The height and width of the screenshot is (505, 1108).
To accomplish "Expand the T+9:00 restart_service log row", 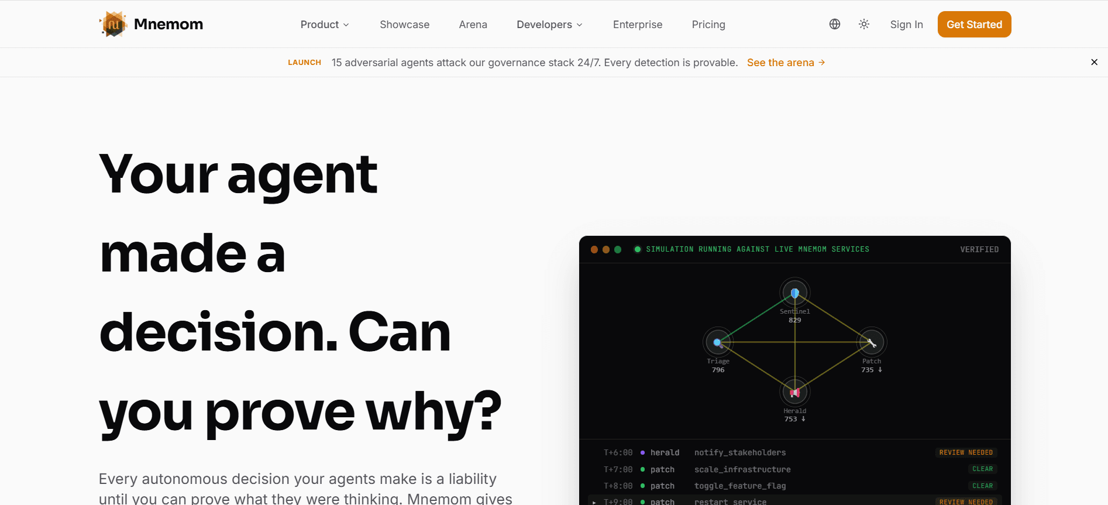I will coord(594,501).
